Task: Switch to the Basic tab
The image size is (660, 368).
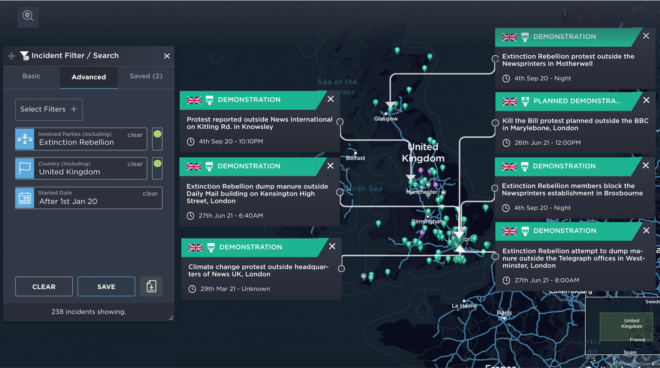Action: 31,76
